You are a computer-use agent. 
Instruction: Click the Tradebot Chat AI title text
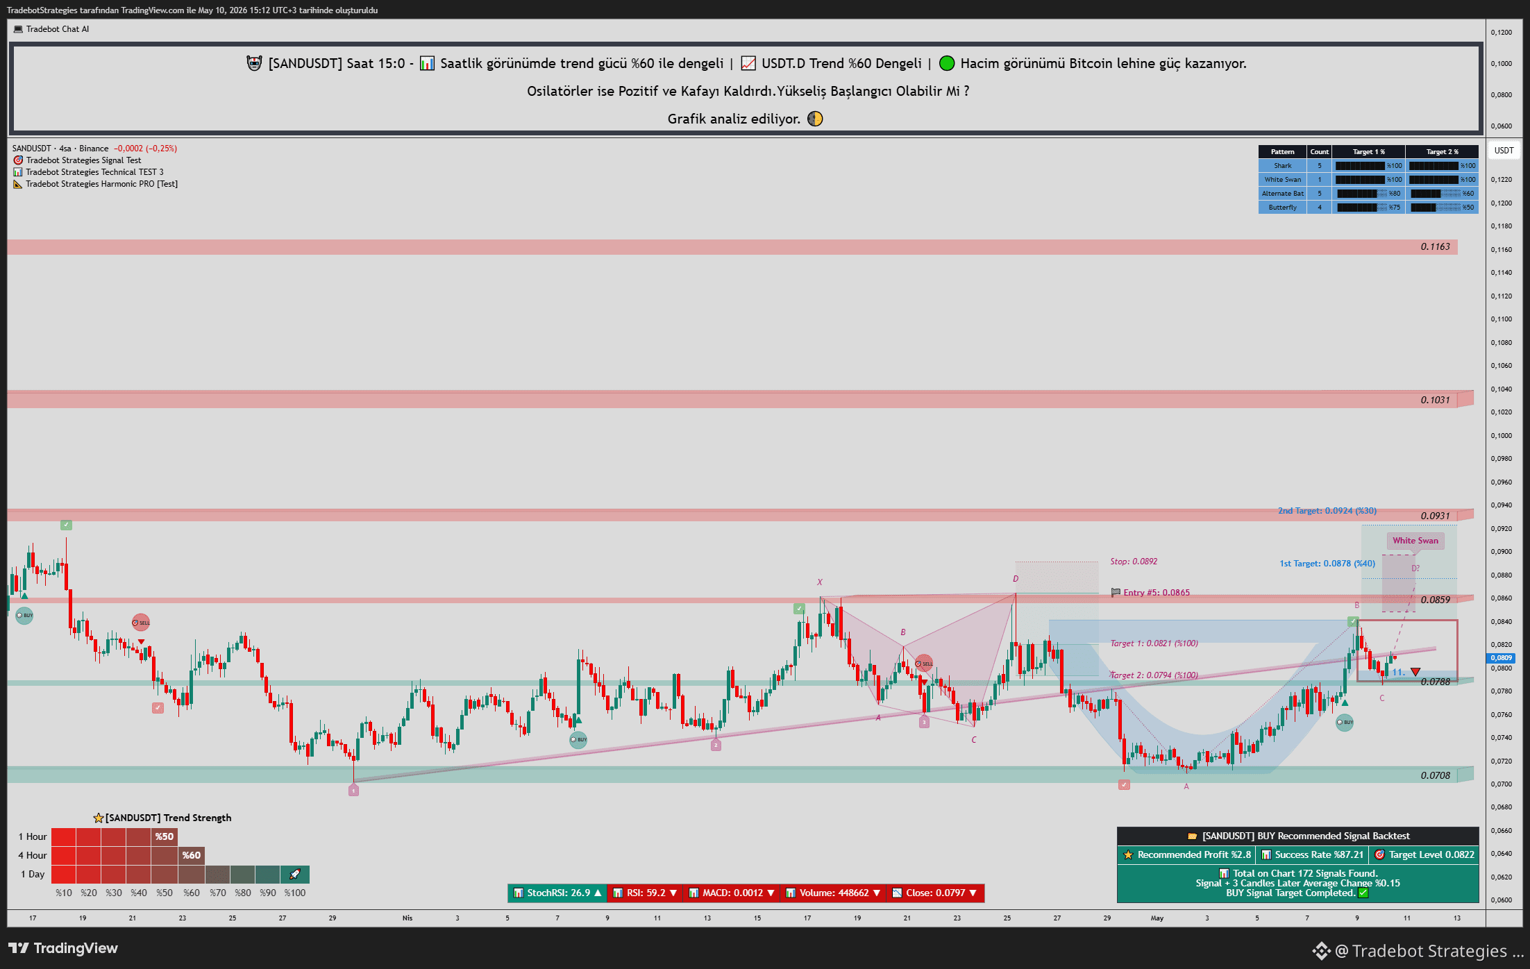click(58, 29)
